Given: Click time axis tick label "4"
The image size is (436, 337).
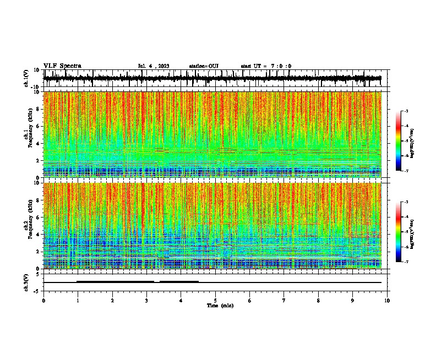Looking at the screenshot, I should 181,301.
